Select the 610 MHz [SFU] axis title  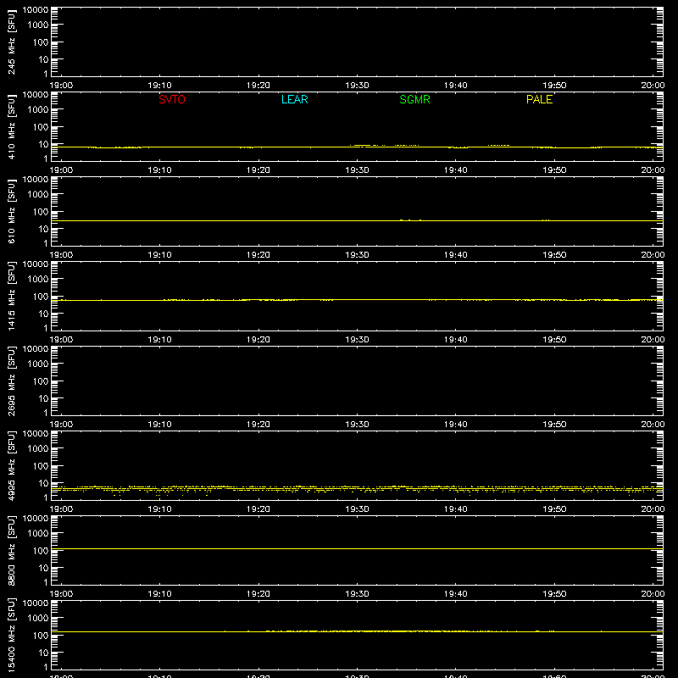pyautogui.click(x=11, y=211)
